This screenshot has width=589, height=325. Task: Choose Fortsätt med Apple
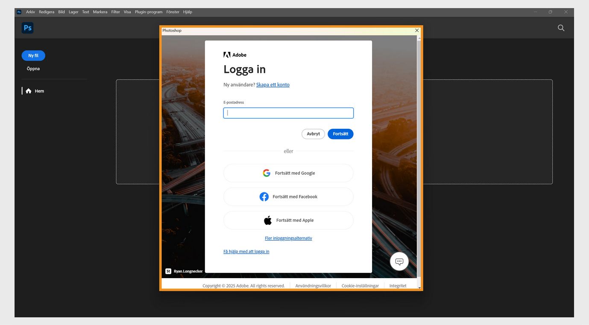[x=288, y=220]
